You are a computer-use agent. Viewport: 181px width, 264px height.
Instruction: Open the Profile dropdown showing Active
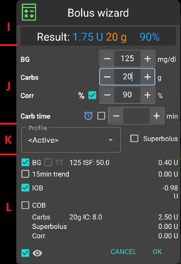(71, 140)
